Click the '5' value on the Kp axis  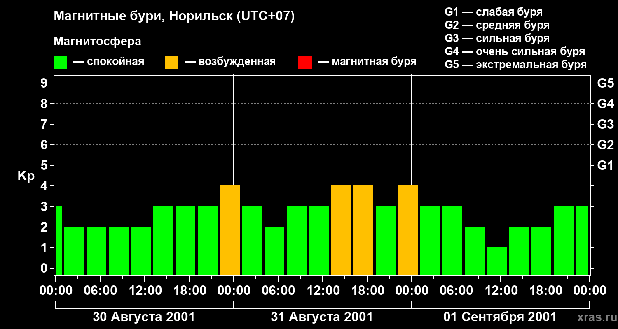(45, 166)
